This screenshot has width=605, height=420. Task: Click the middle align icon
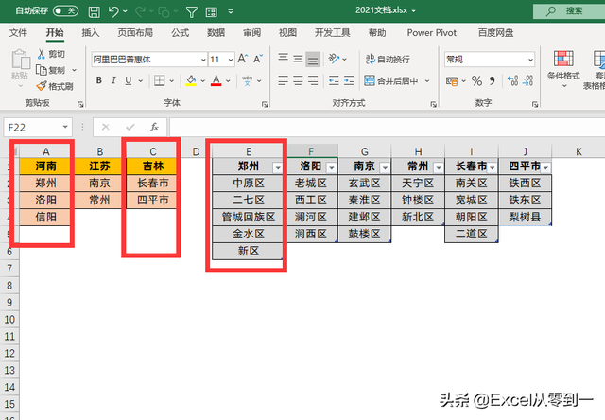298,59
